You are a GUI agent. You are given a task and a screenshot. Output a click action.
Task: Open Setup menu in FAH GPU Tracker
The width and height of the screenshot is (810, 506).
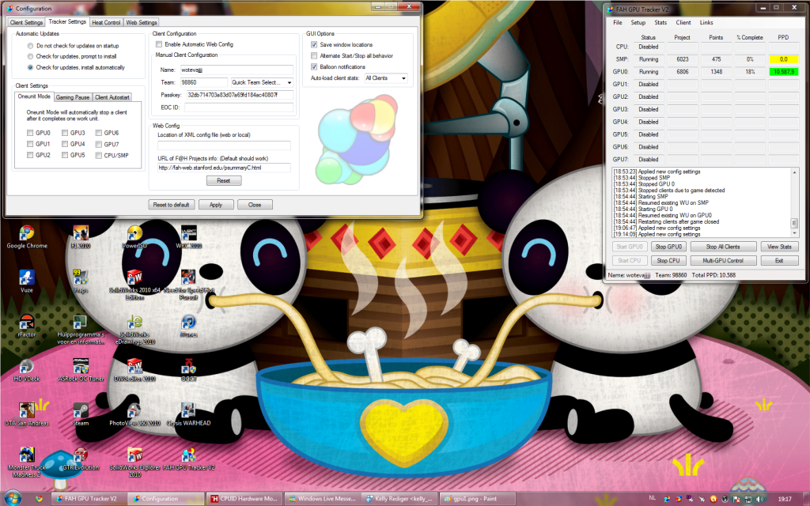click(x=638, y=23)
